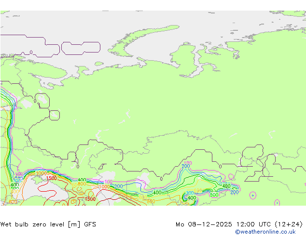
Task: Click the 'Wet bulb zero level [m] GFS' caption
Action: pyautogui.click(x=48, y=224)
